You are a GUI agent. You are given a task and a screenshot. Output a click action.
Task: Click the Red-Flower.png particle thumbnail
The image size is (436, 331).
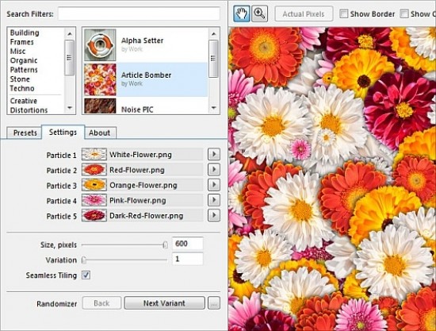[x=94, y=170]
